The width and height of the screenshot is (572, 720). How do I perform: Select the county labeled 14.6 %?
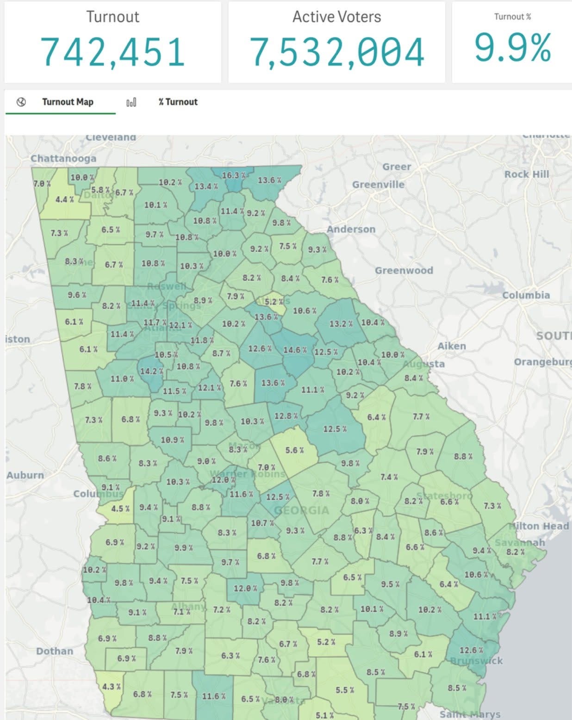click(295, 350)
